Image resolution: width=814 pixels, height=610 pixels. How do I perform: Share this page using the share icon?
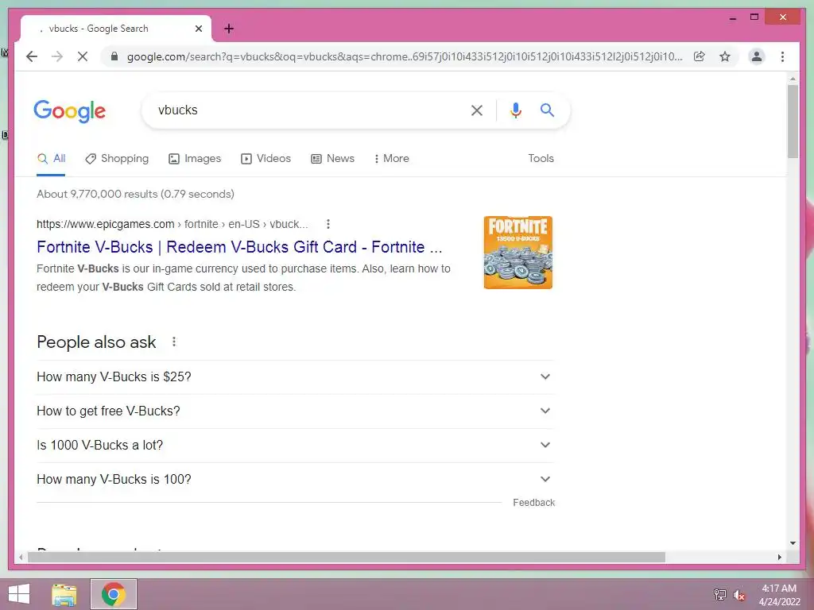click(700, 56)
